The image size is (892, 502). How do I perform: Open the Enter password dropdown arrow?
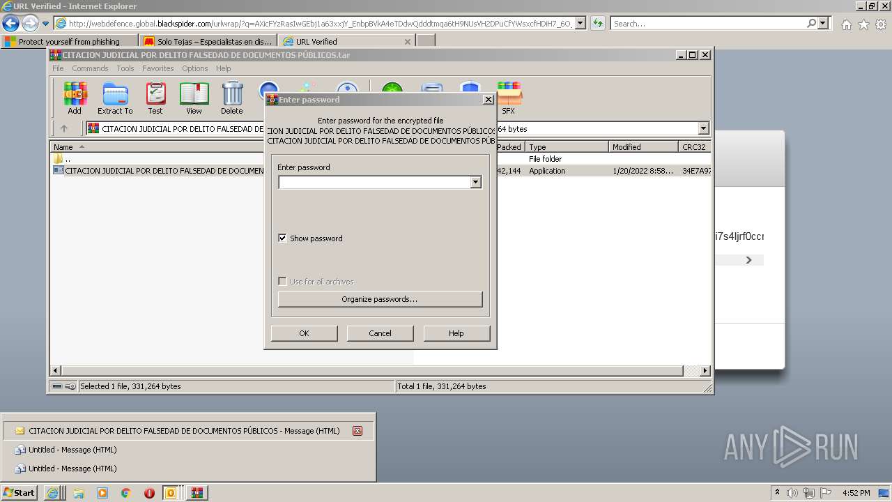pyautogui.click(x=475, y=183)
